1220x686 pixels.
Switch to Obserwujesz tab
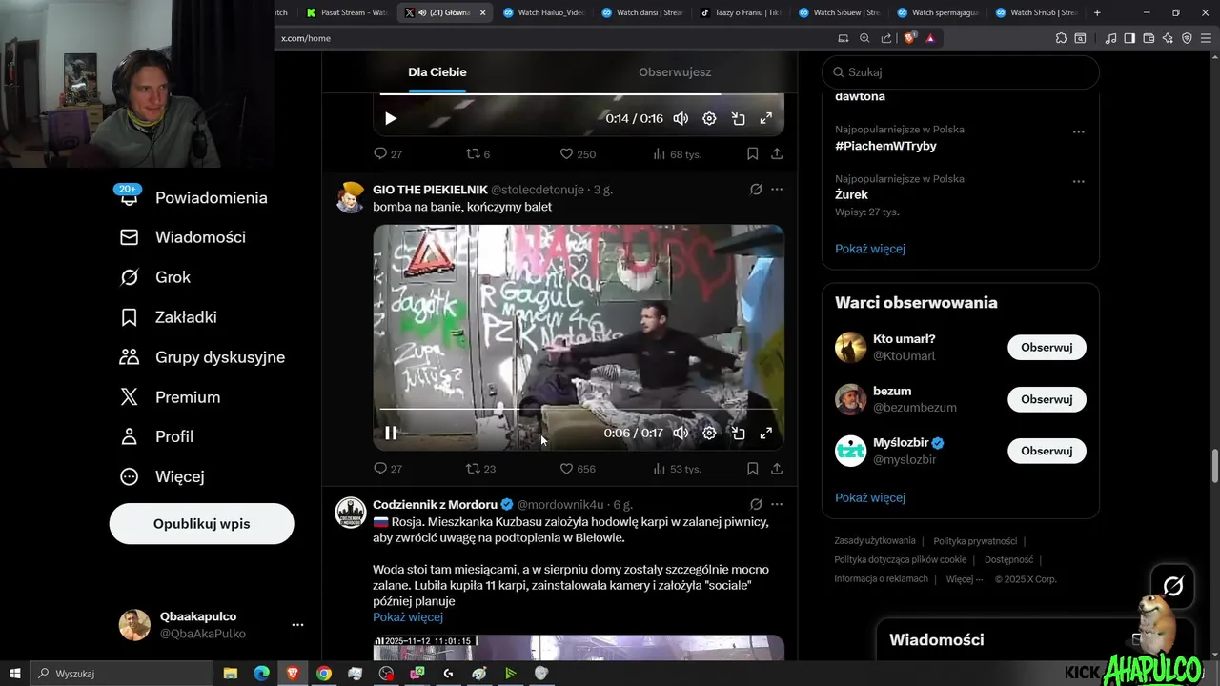click(675, 72)
